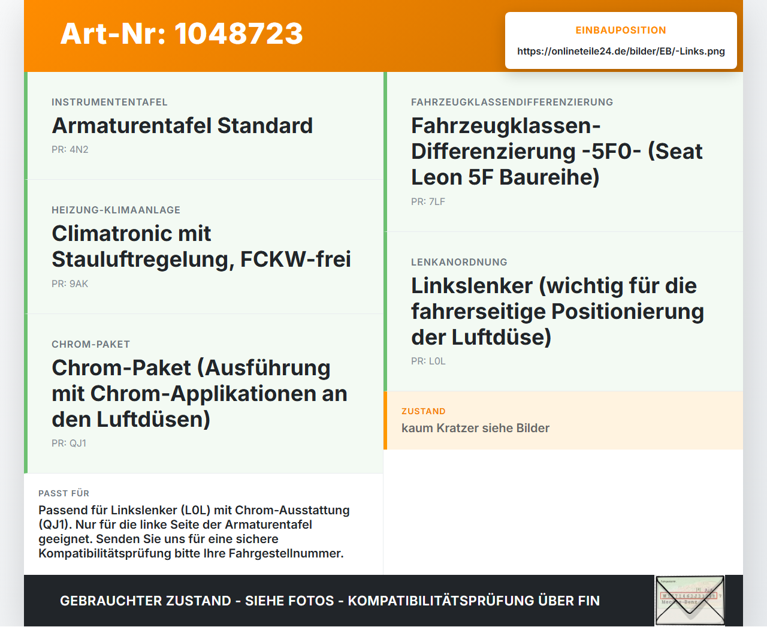
Task: Select the Art-Nr: 1048723 title
Action: point(182,34)
